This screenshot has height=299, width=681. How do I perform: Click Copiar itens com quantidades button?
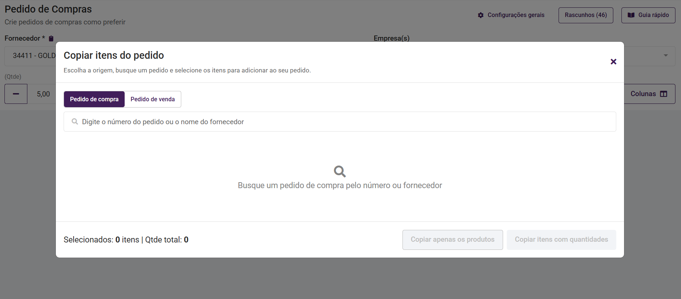561,239
